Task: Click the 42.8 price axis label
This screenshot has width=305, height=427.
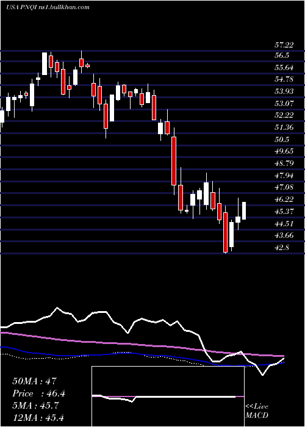Action: [282, 248]
